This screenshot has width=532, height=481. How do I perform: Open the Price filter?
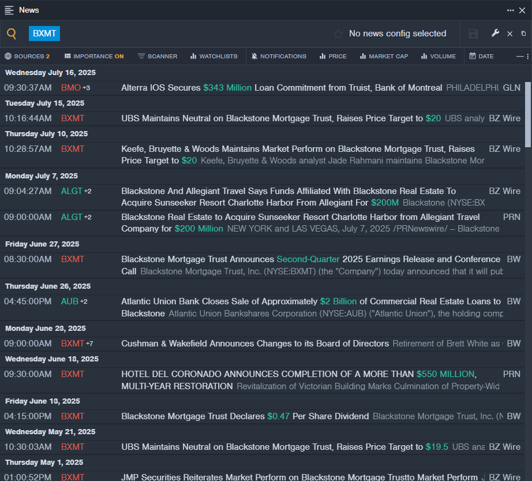pos(333,57)
